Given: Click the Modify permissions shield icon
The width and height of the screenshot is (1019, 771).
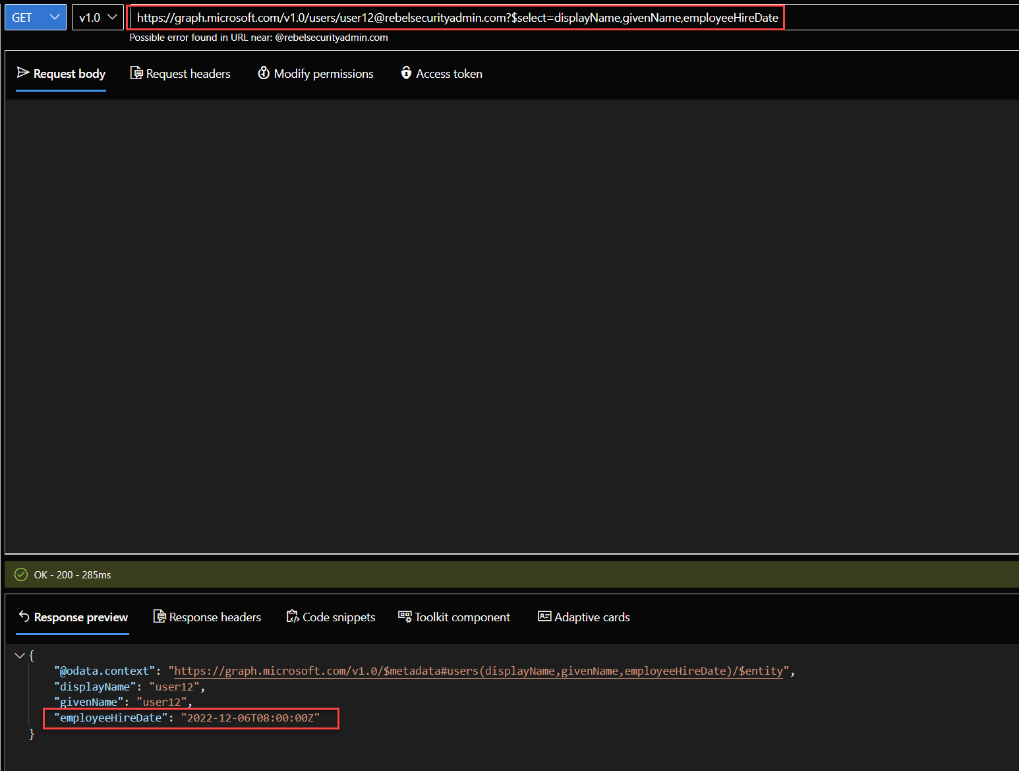Looking at the screenshot, I should 264,73.
